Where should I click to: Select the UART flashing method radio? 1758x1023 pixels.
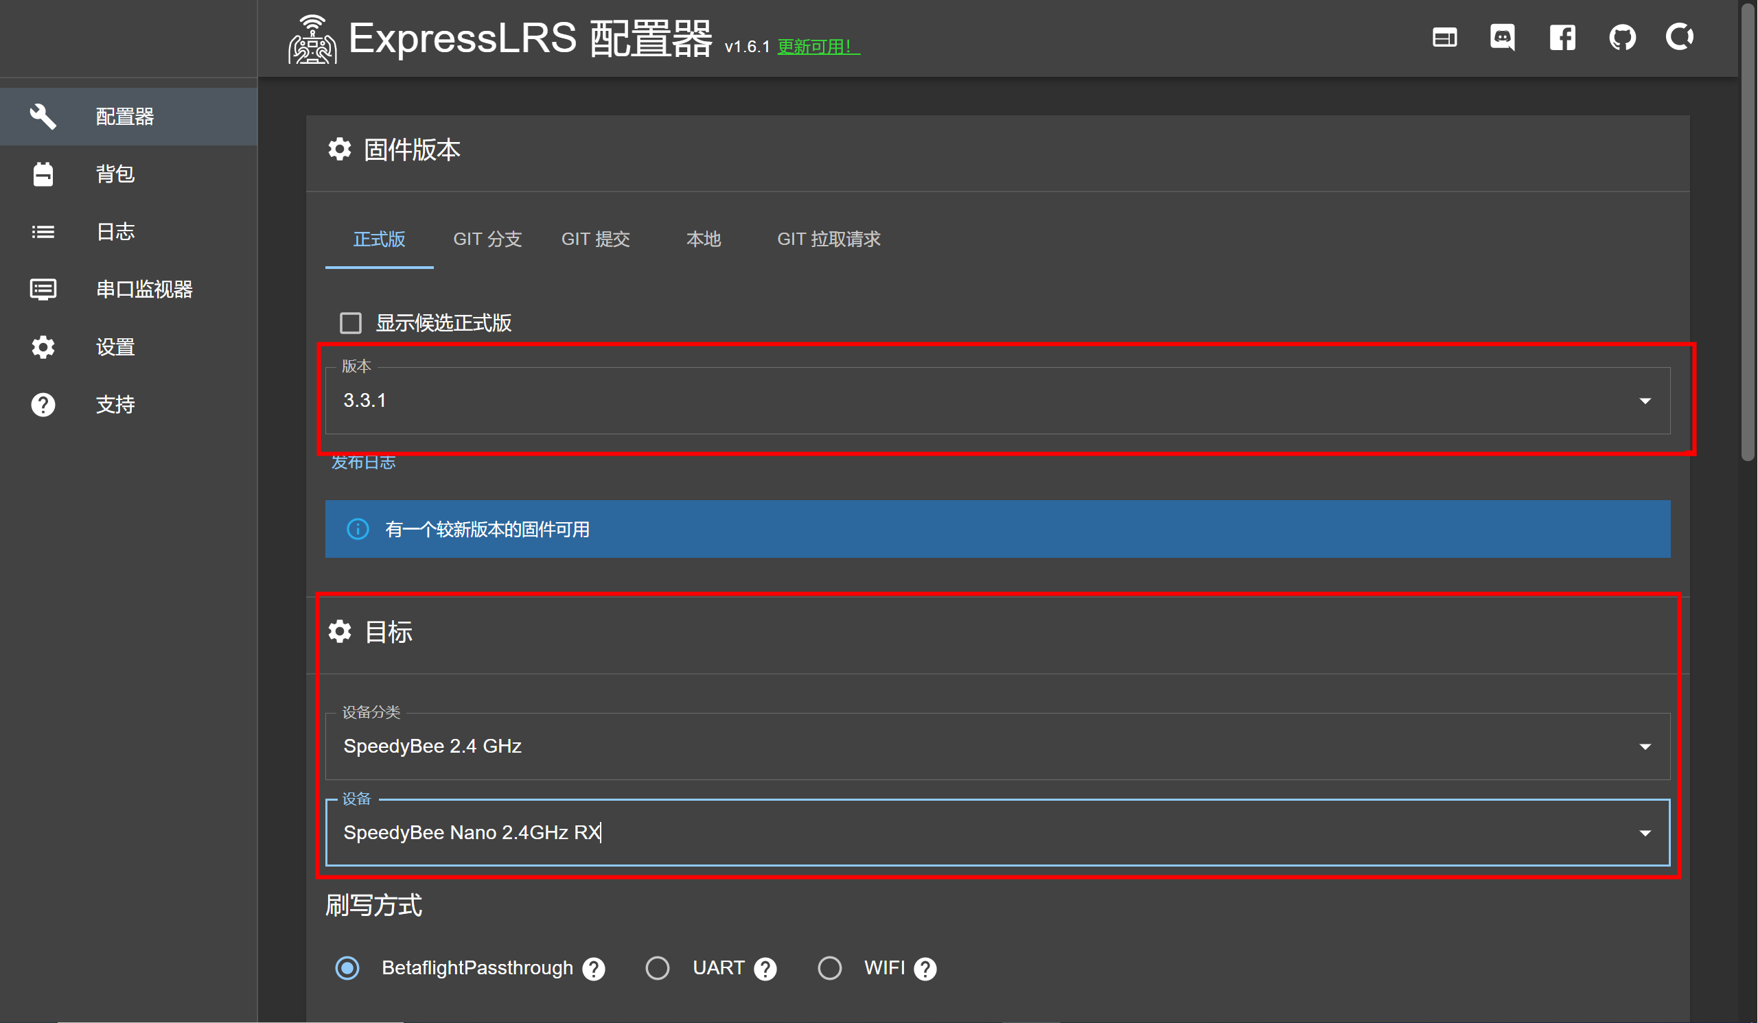657,968
